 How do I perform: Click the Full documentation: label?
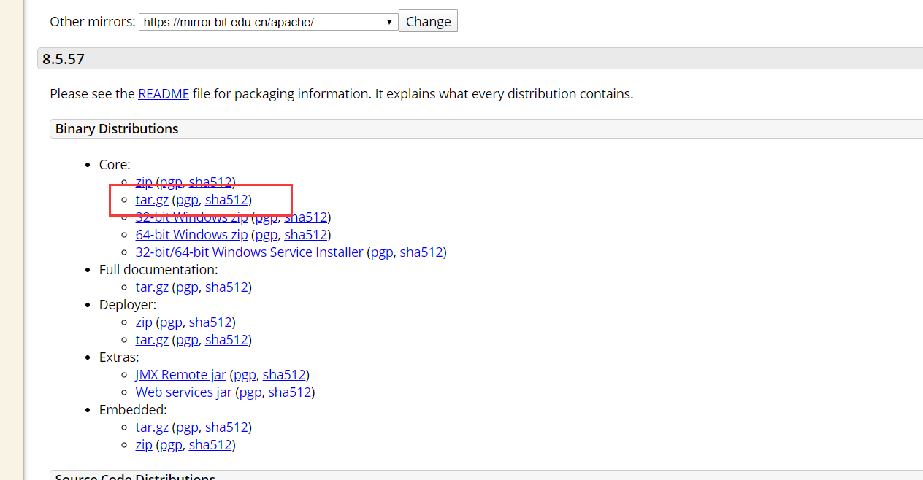click(158, 270)
